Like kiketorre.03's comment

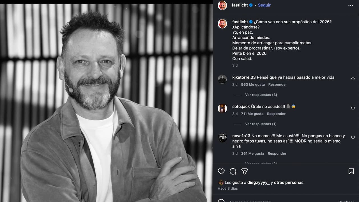353,79
